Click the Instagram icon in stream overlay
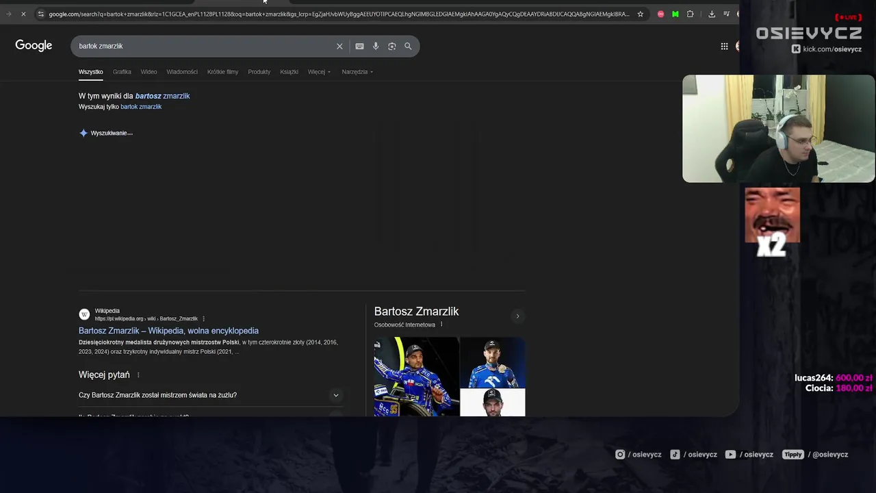876x493 pixels. coord(620,454)
